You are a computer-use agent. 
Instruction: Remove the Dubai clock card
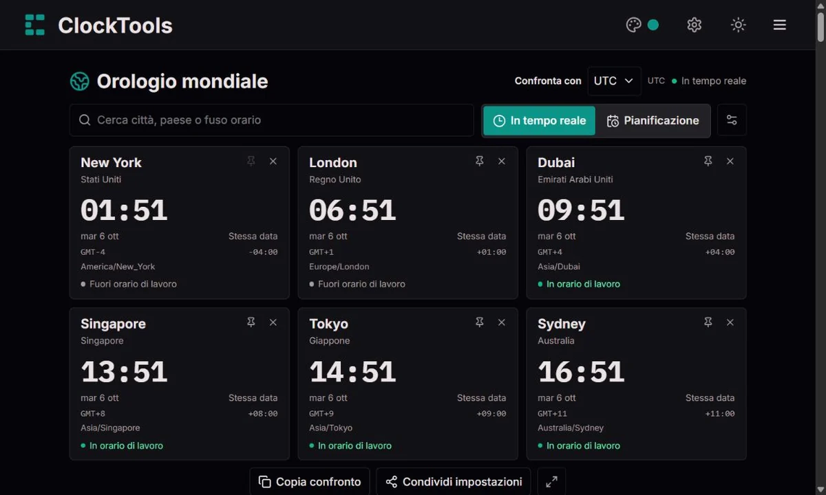[x=730, y=161]
